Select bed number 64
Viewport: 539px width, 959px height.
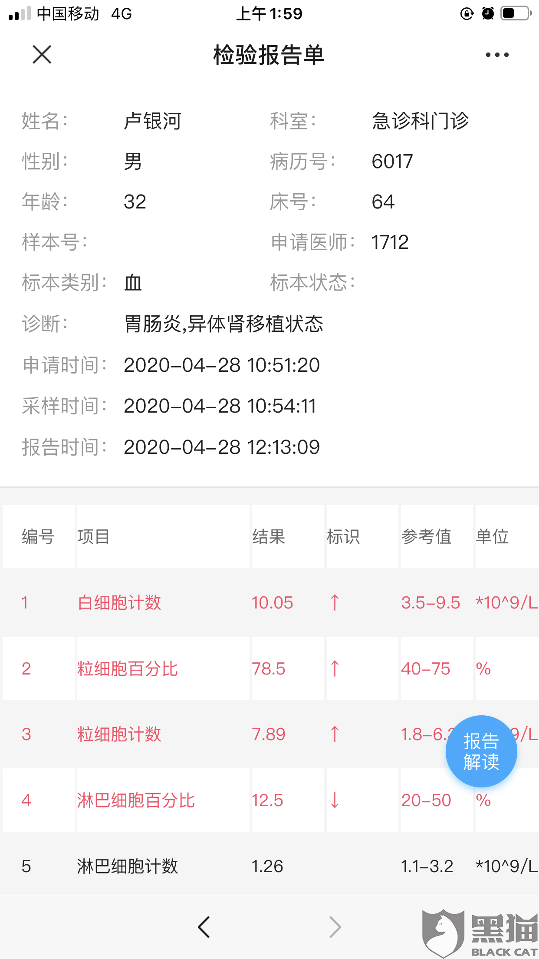click(383, 202)
